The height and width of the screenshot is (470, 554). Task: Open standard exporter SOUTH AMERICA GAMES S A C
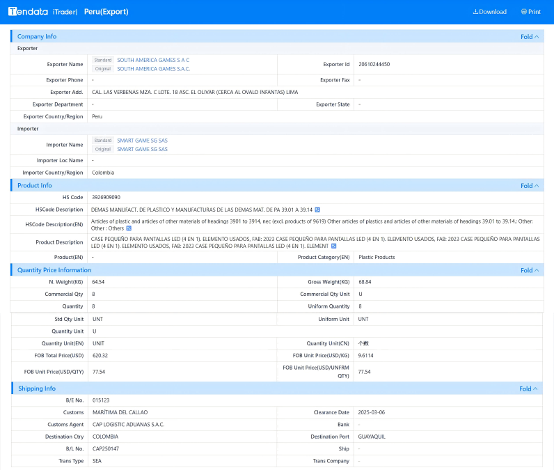click(x=153, y=60)
